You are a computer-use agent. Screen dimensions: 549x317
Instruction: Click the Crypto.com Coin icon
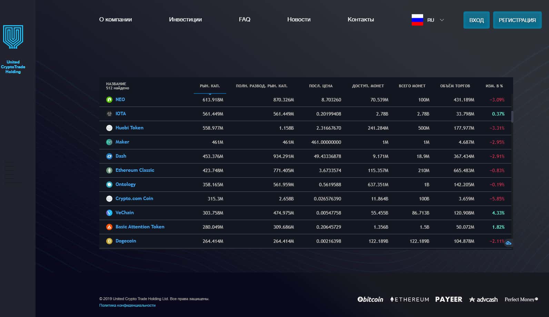109,199
